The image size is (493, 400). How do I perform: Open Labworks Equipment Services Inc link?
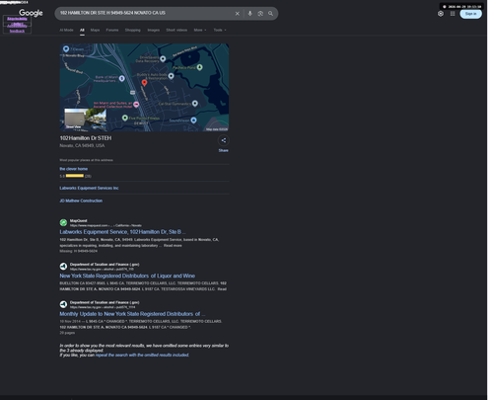tap(89, 188)
